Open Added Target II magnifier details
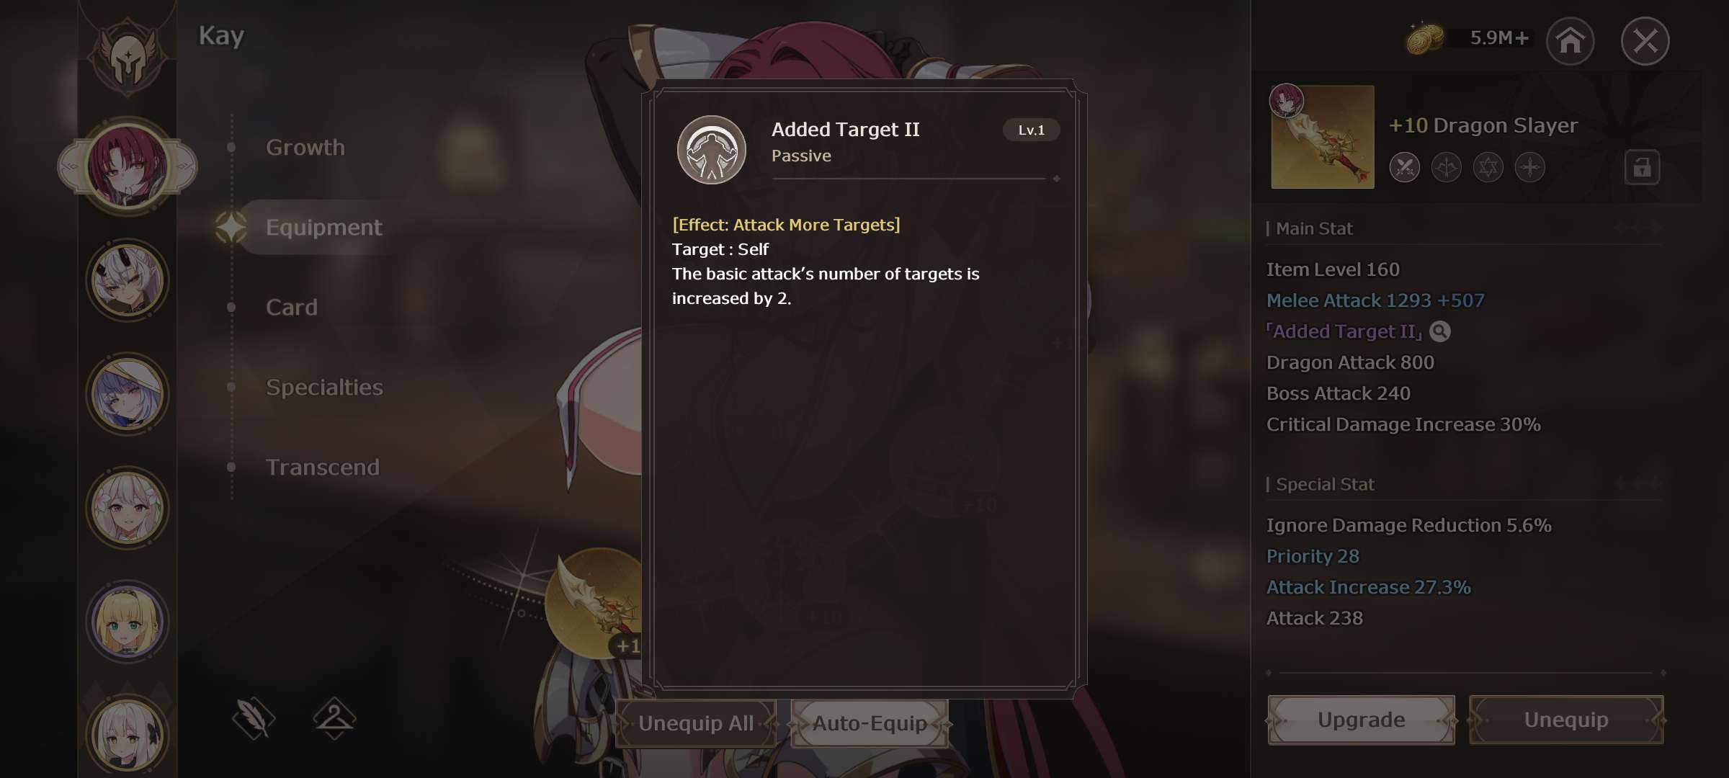The image size is (1729, 778). pos(1439,331)
